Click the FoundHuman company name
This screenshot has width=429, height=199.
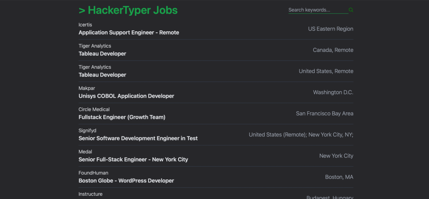(x=93, y=173)
